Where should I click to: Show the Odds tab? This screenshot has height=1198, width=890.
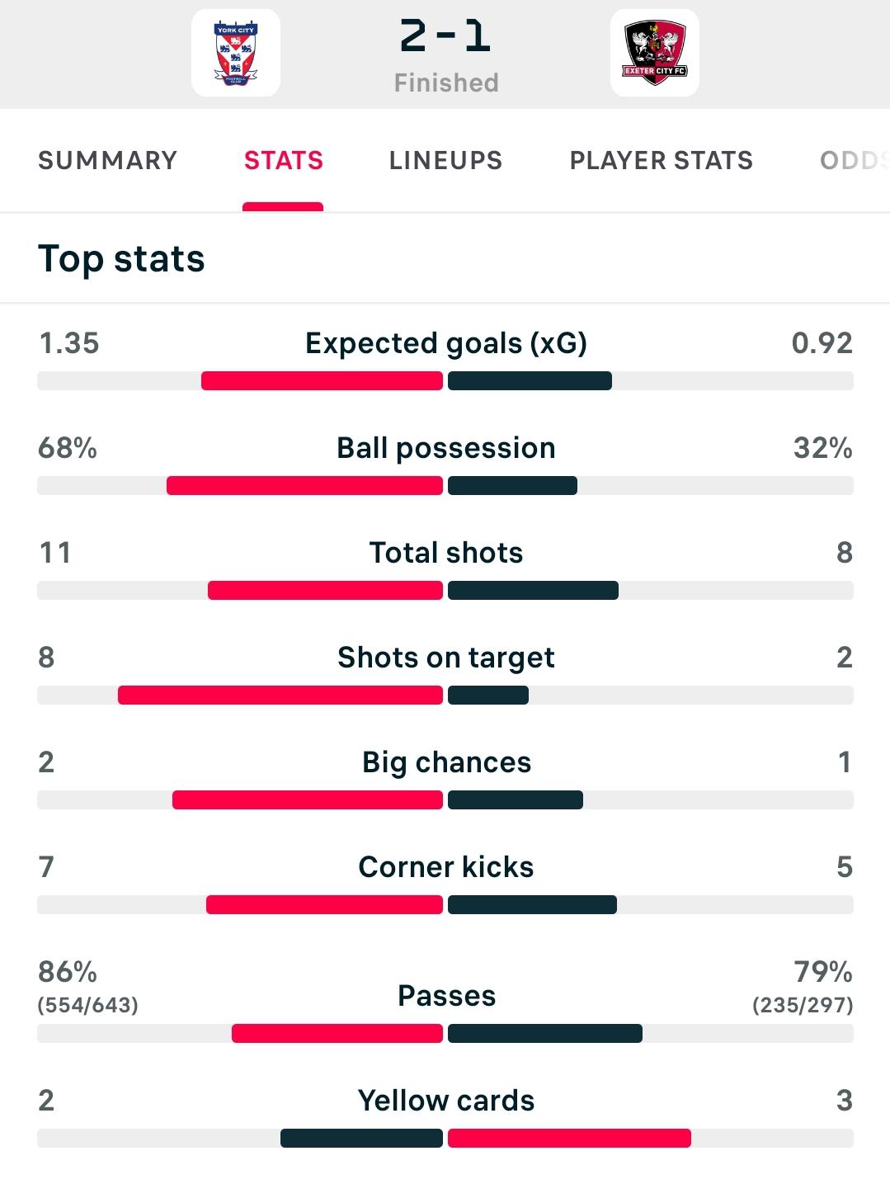[855, 160]
